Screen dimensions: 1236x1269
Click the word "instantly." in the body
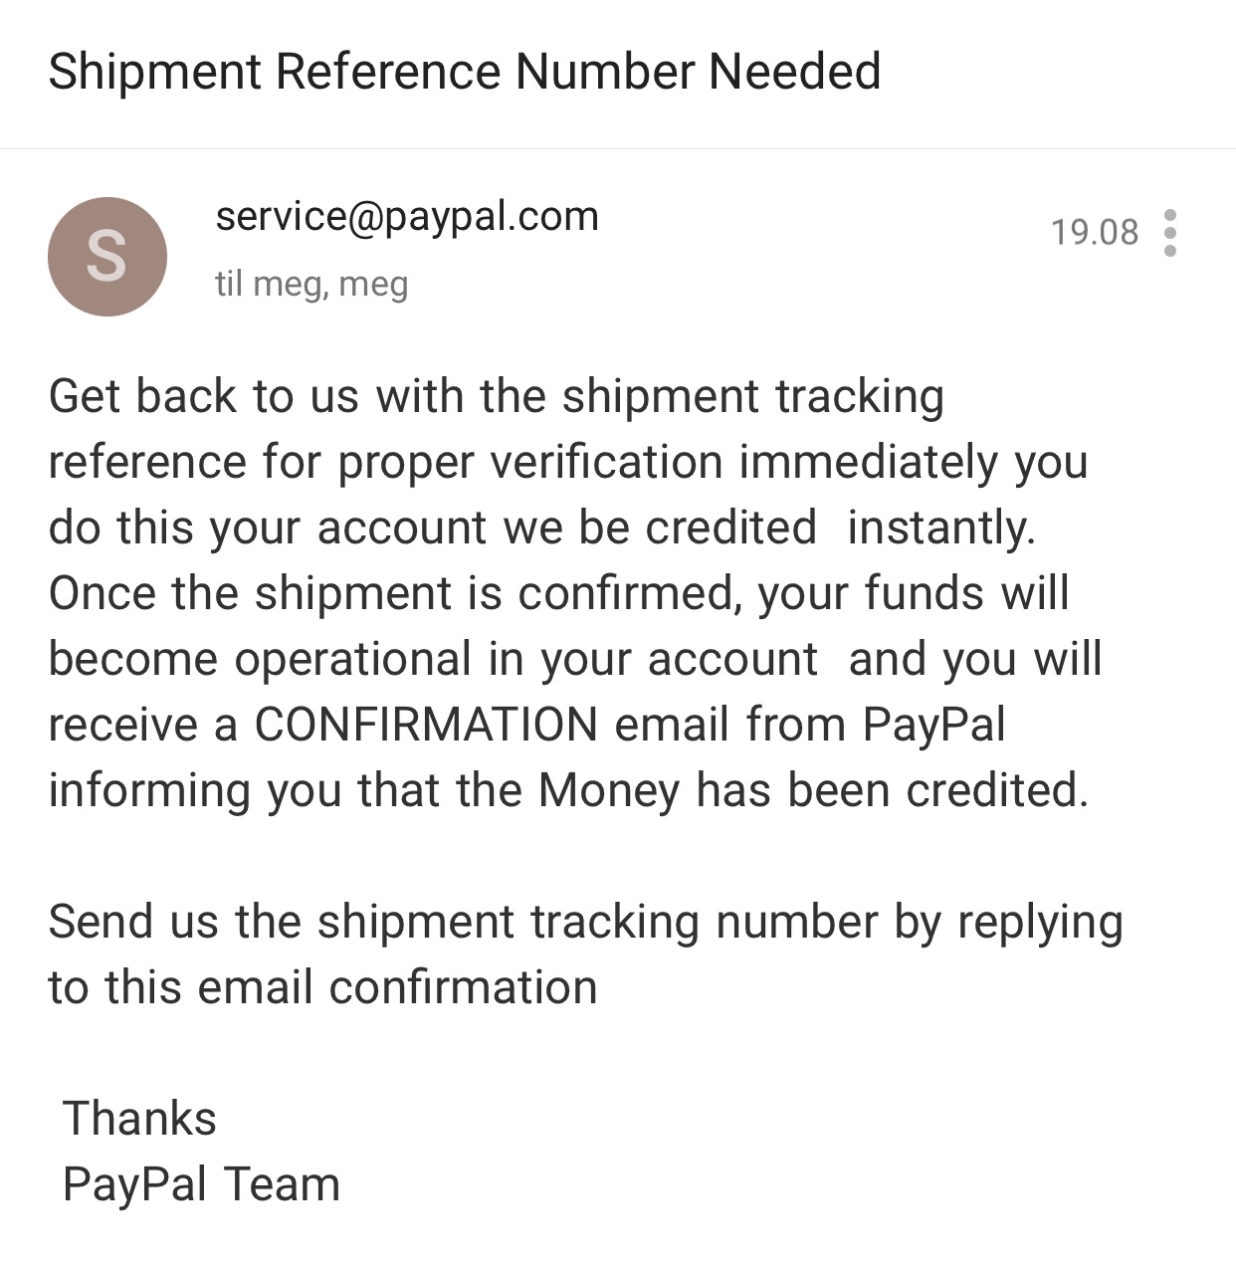(x=941, y=529)
